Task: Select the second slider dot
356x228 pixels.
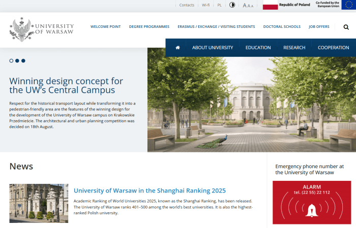Action: click(17, 61)
